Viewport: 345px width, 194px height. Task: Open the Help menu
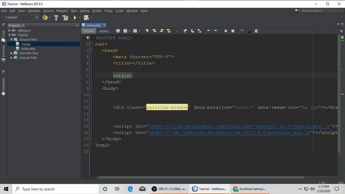[x=144, y=11]
